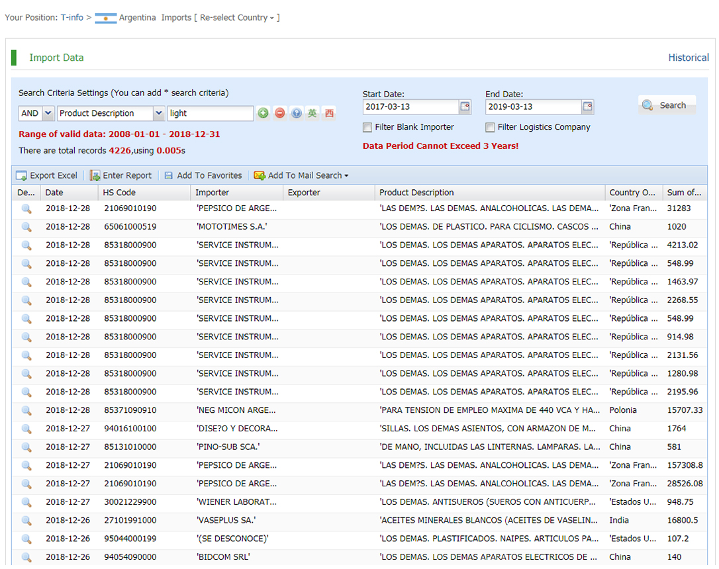Screen dimensions: 719x569
Task: Click Add To Favorites toolbar item
Action: pos(203,175)
